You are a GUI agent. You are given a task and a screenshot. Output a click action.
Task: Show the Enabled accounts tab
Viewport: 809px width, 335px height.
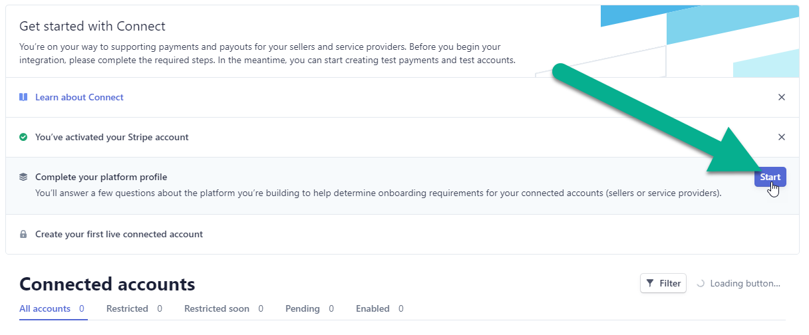(380, 308)
